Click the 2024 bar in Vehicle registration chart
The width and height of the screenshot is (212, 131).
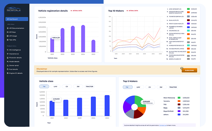click(x=83, y=39)
